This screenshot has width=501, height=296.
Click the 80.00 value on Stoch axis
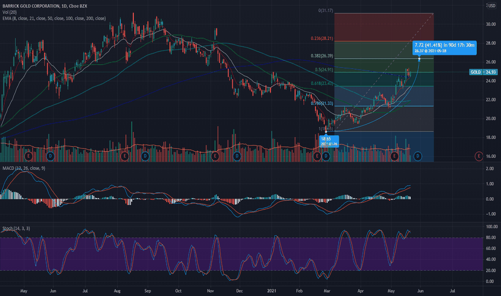[491, 237]
